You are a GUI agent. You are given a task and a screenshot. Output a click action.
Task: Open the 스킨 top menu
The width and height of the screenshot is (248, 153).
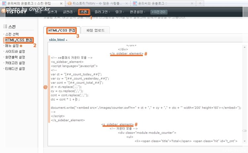[84, 12]
